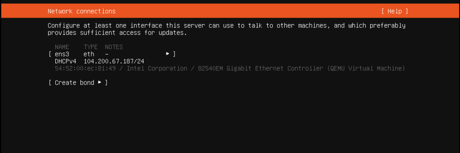The width and height of the screenshot is (460, 153).
Task: Select the 104.200.67.187/24 address
Action: click(x=114, y=61)
